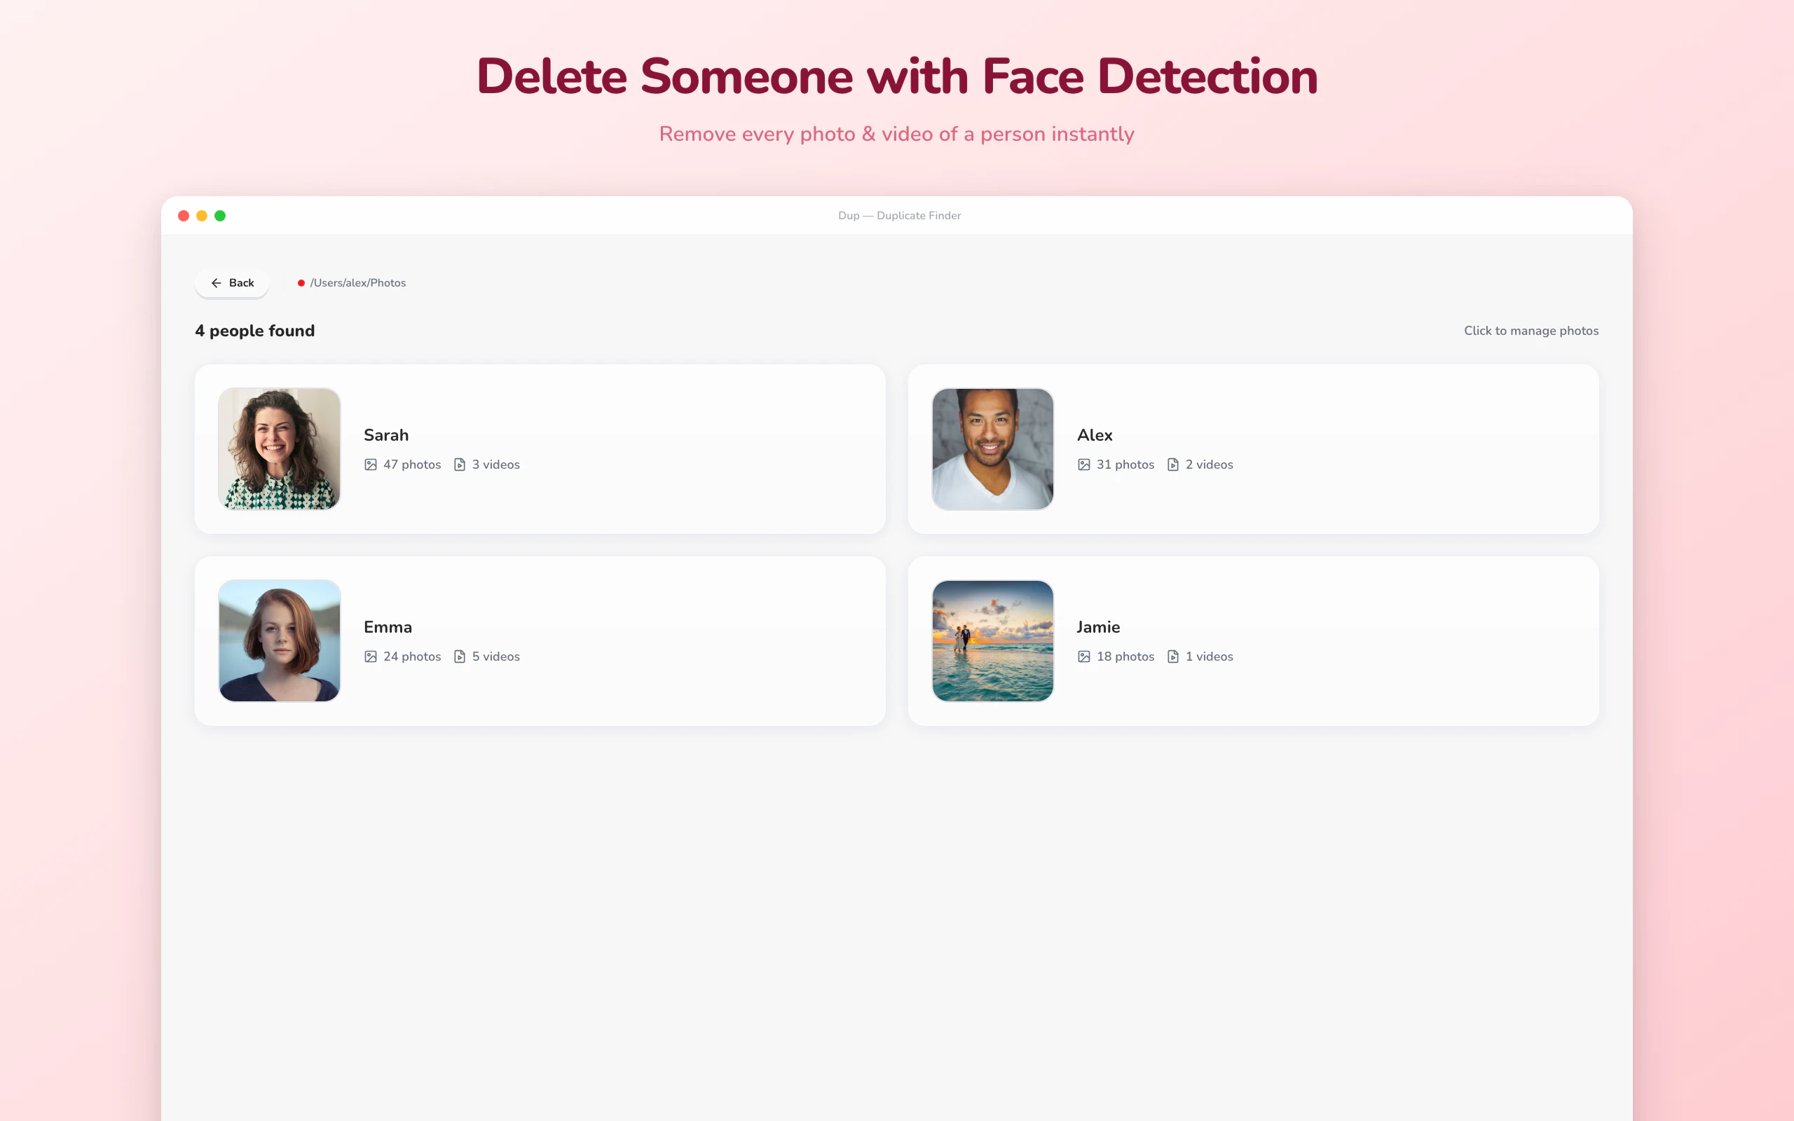Click the /Users/alex/Photos folder path
Image resolution: width=1794 pixels, height=1121 pixels.
(x=358, y=283)
